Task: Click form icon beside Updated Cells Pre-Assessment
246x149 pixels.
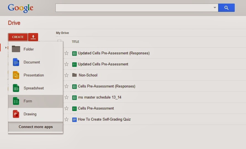Action: [x=74, y=64]
